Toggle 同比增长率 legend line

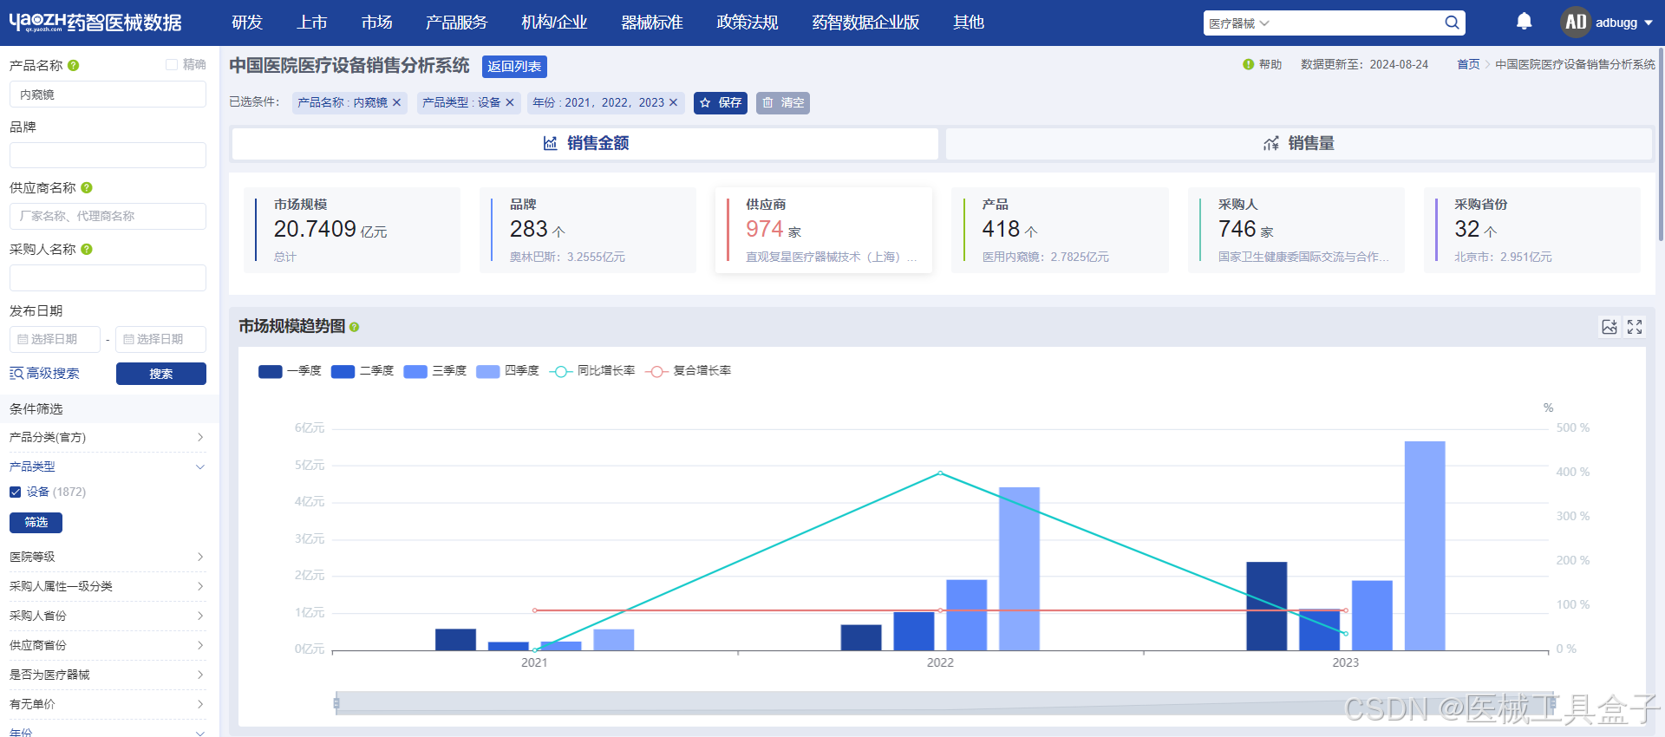point(592,371)
